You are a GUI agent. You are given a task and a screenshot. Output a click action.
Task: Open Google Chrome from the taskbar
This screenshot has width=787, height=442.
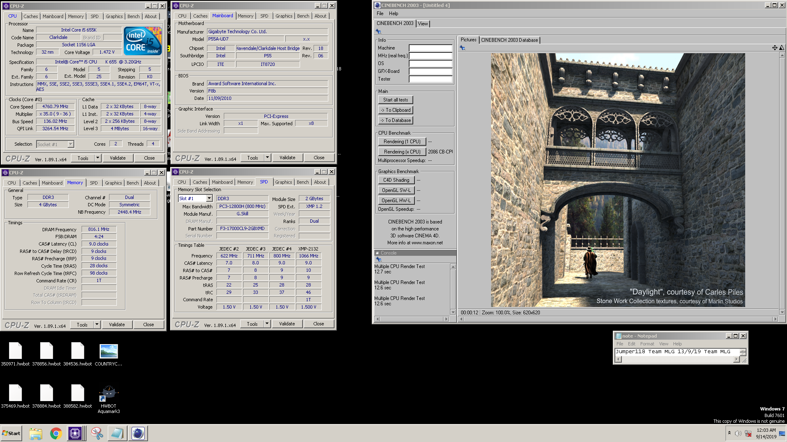click(56, 433)
